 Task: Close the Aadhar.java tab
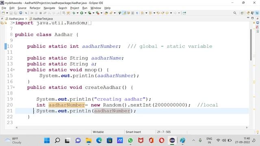[26, 19]
